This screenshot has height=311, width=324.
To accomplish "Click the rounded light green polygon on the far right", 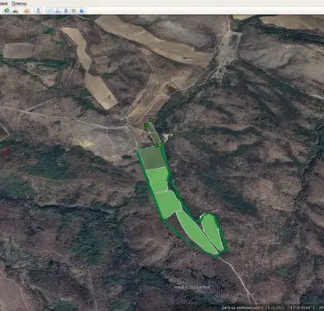I will (x=213, y=232).
